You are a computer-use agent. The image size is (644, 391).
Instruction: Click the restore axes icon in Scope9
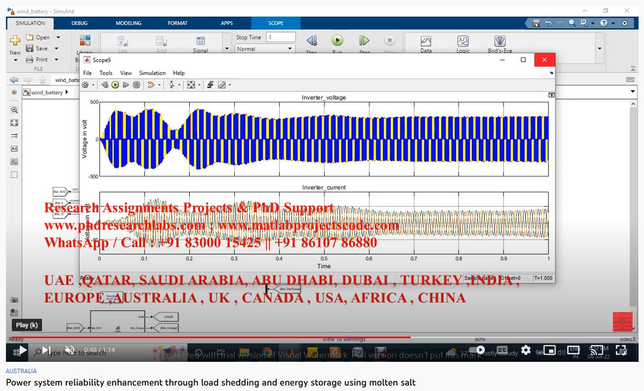coord(210,85)
